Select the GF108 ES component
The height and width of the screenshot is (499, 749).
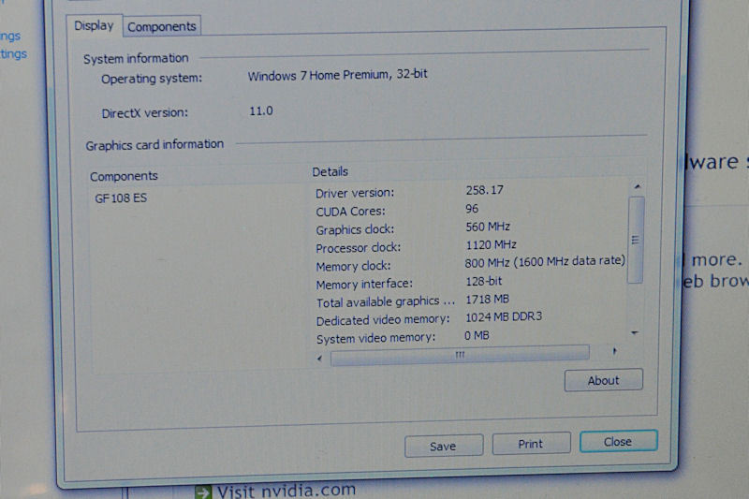tap(121, 198)
